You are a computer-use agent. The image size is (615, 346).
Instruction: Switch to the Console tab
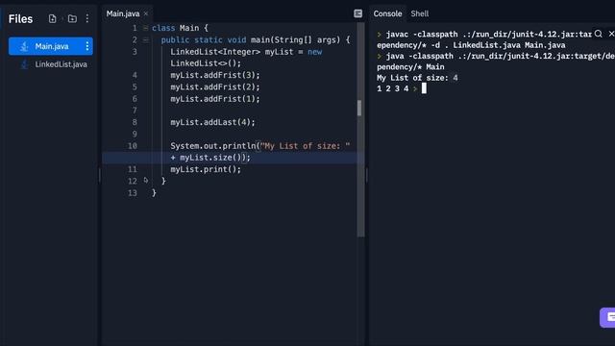coord(387,13)
